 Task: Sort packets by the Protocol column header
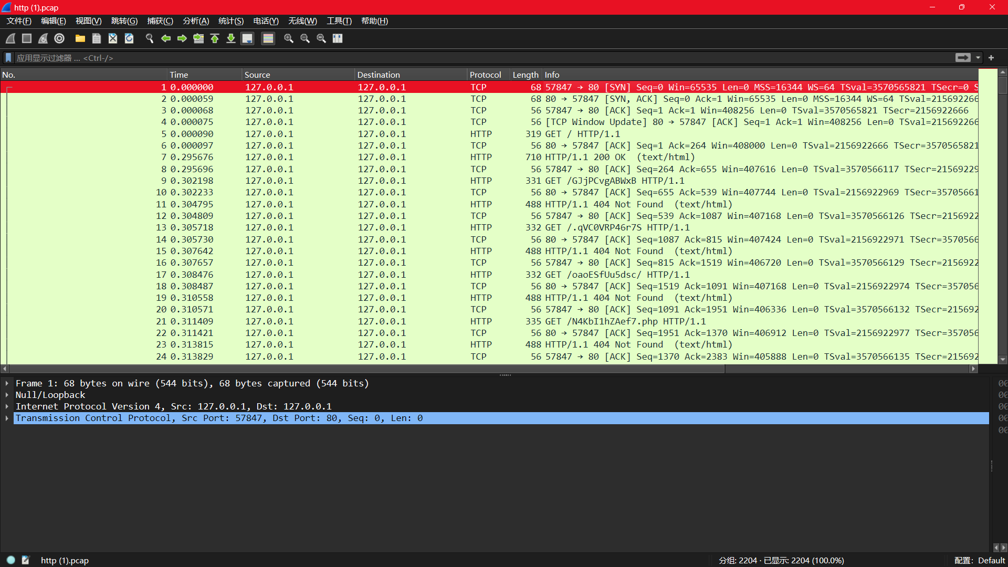coord(489,75)
